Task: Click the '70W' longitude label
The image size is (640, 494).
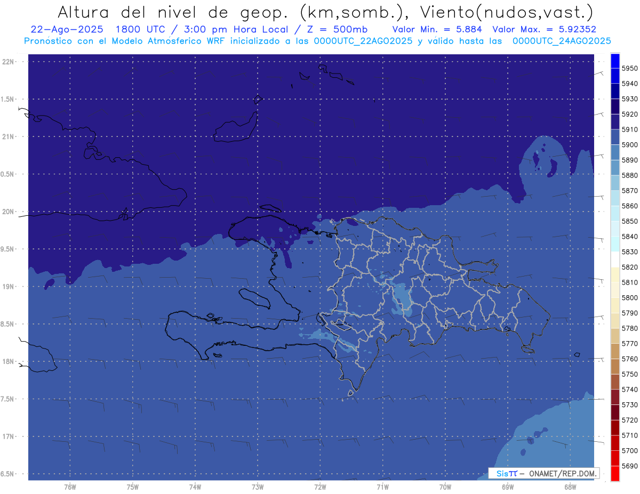Action: (445, 487)
